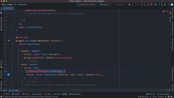
Task: Collapse child Text fold marker
Action: 12,68
